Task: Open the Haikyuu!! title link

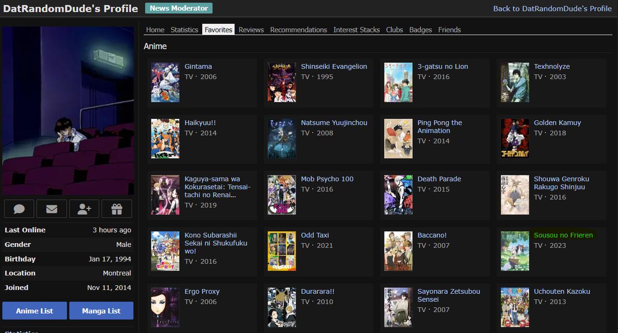Action: (200, 123)
